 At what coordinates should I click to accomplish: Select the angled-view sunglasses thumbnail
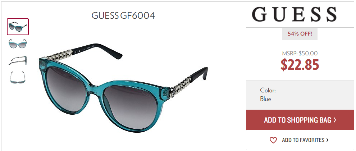(x=18, y=27)
